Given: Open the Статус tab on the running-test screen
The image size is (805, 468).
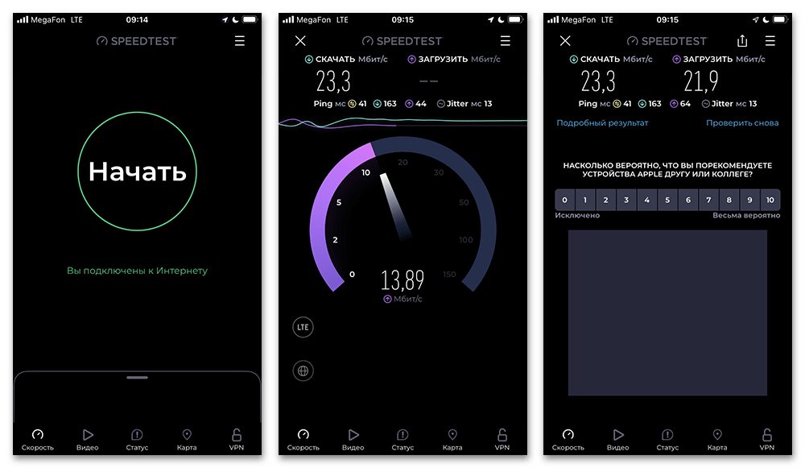Looking at the screenshot, I should [x=402, y=440].
